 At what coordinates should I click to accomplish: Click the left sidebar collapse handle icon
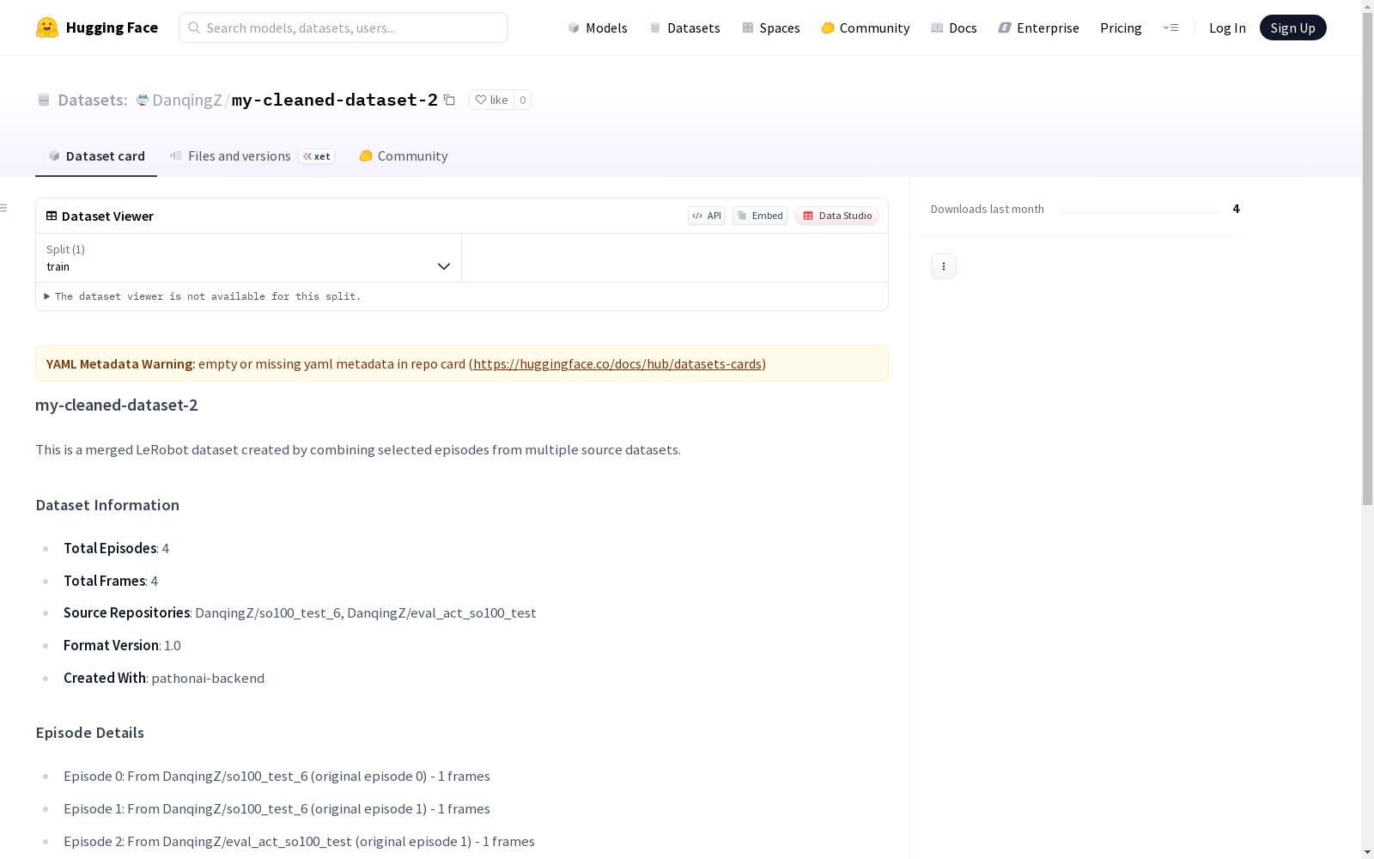(4, 208)
